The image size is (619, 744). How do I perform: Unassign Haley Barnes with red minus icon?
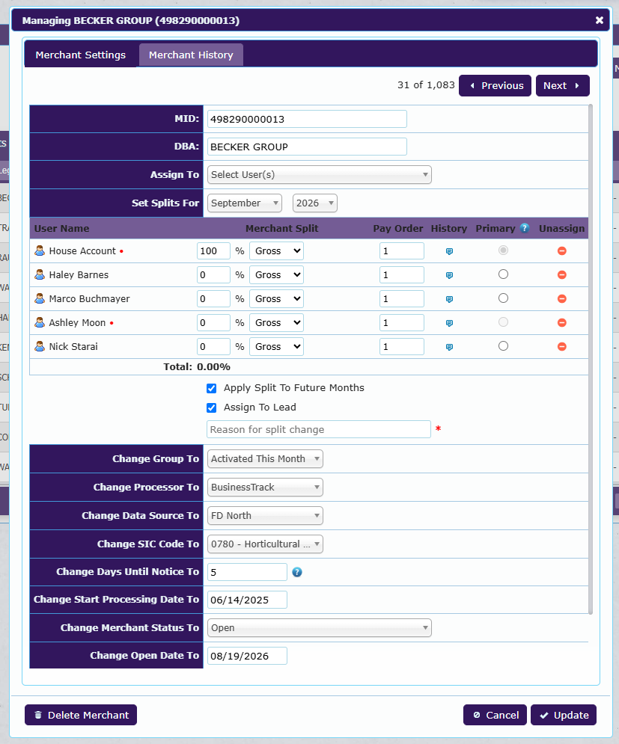(562, 274)
